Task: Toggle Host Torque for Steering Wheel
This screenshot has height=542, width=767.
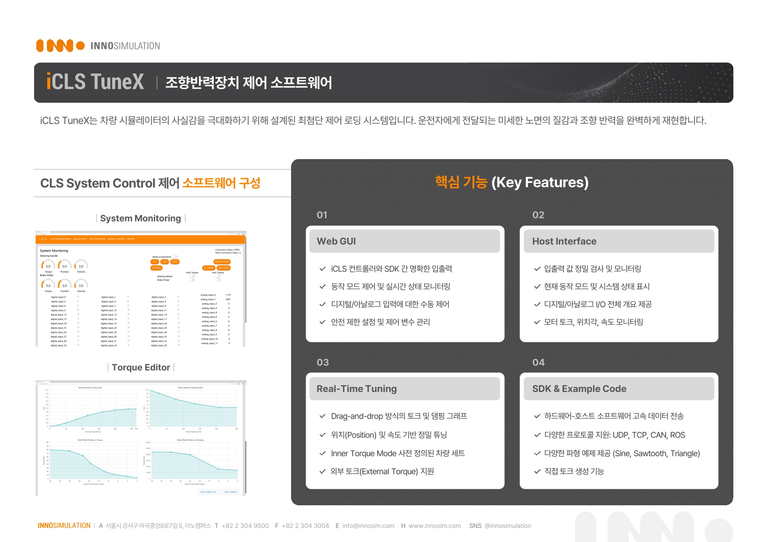Action: 192,276
